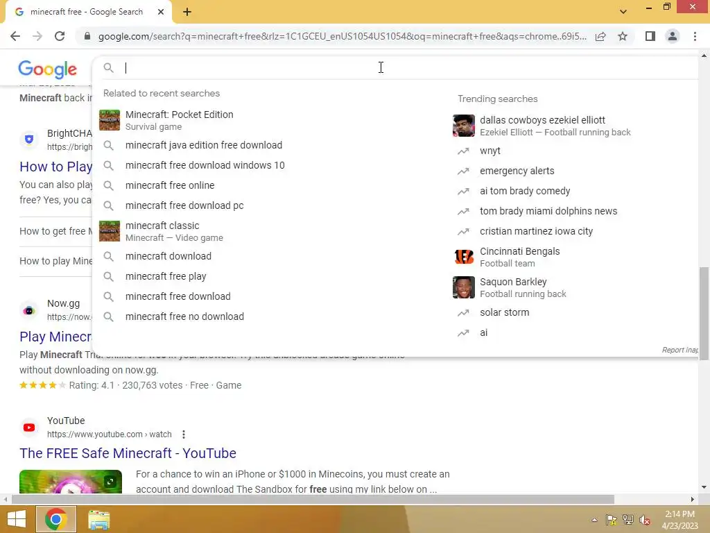Screen dimensions: 710x533
Task: Click Ezekiel Elliott photo thumbnail
Action: tap(464, 126)
